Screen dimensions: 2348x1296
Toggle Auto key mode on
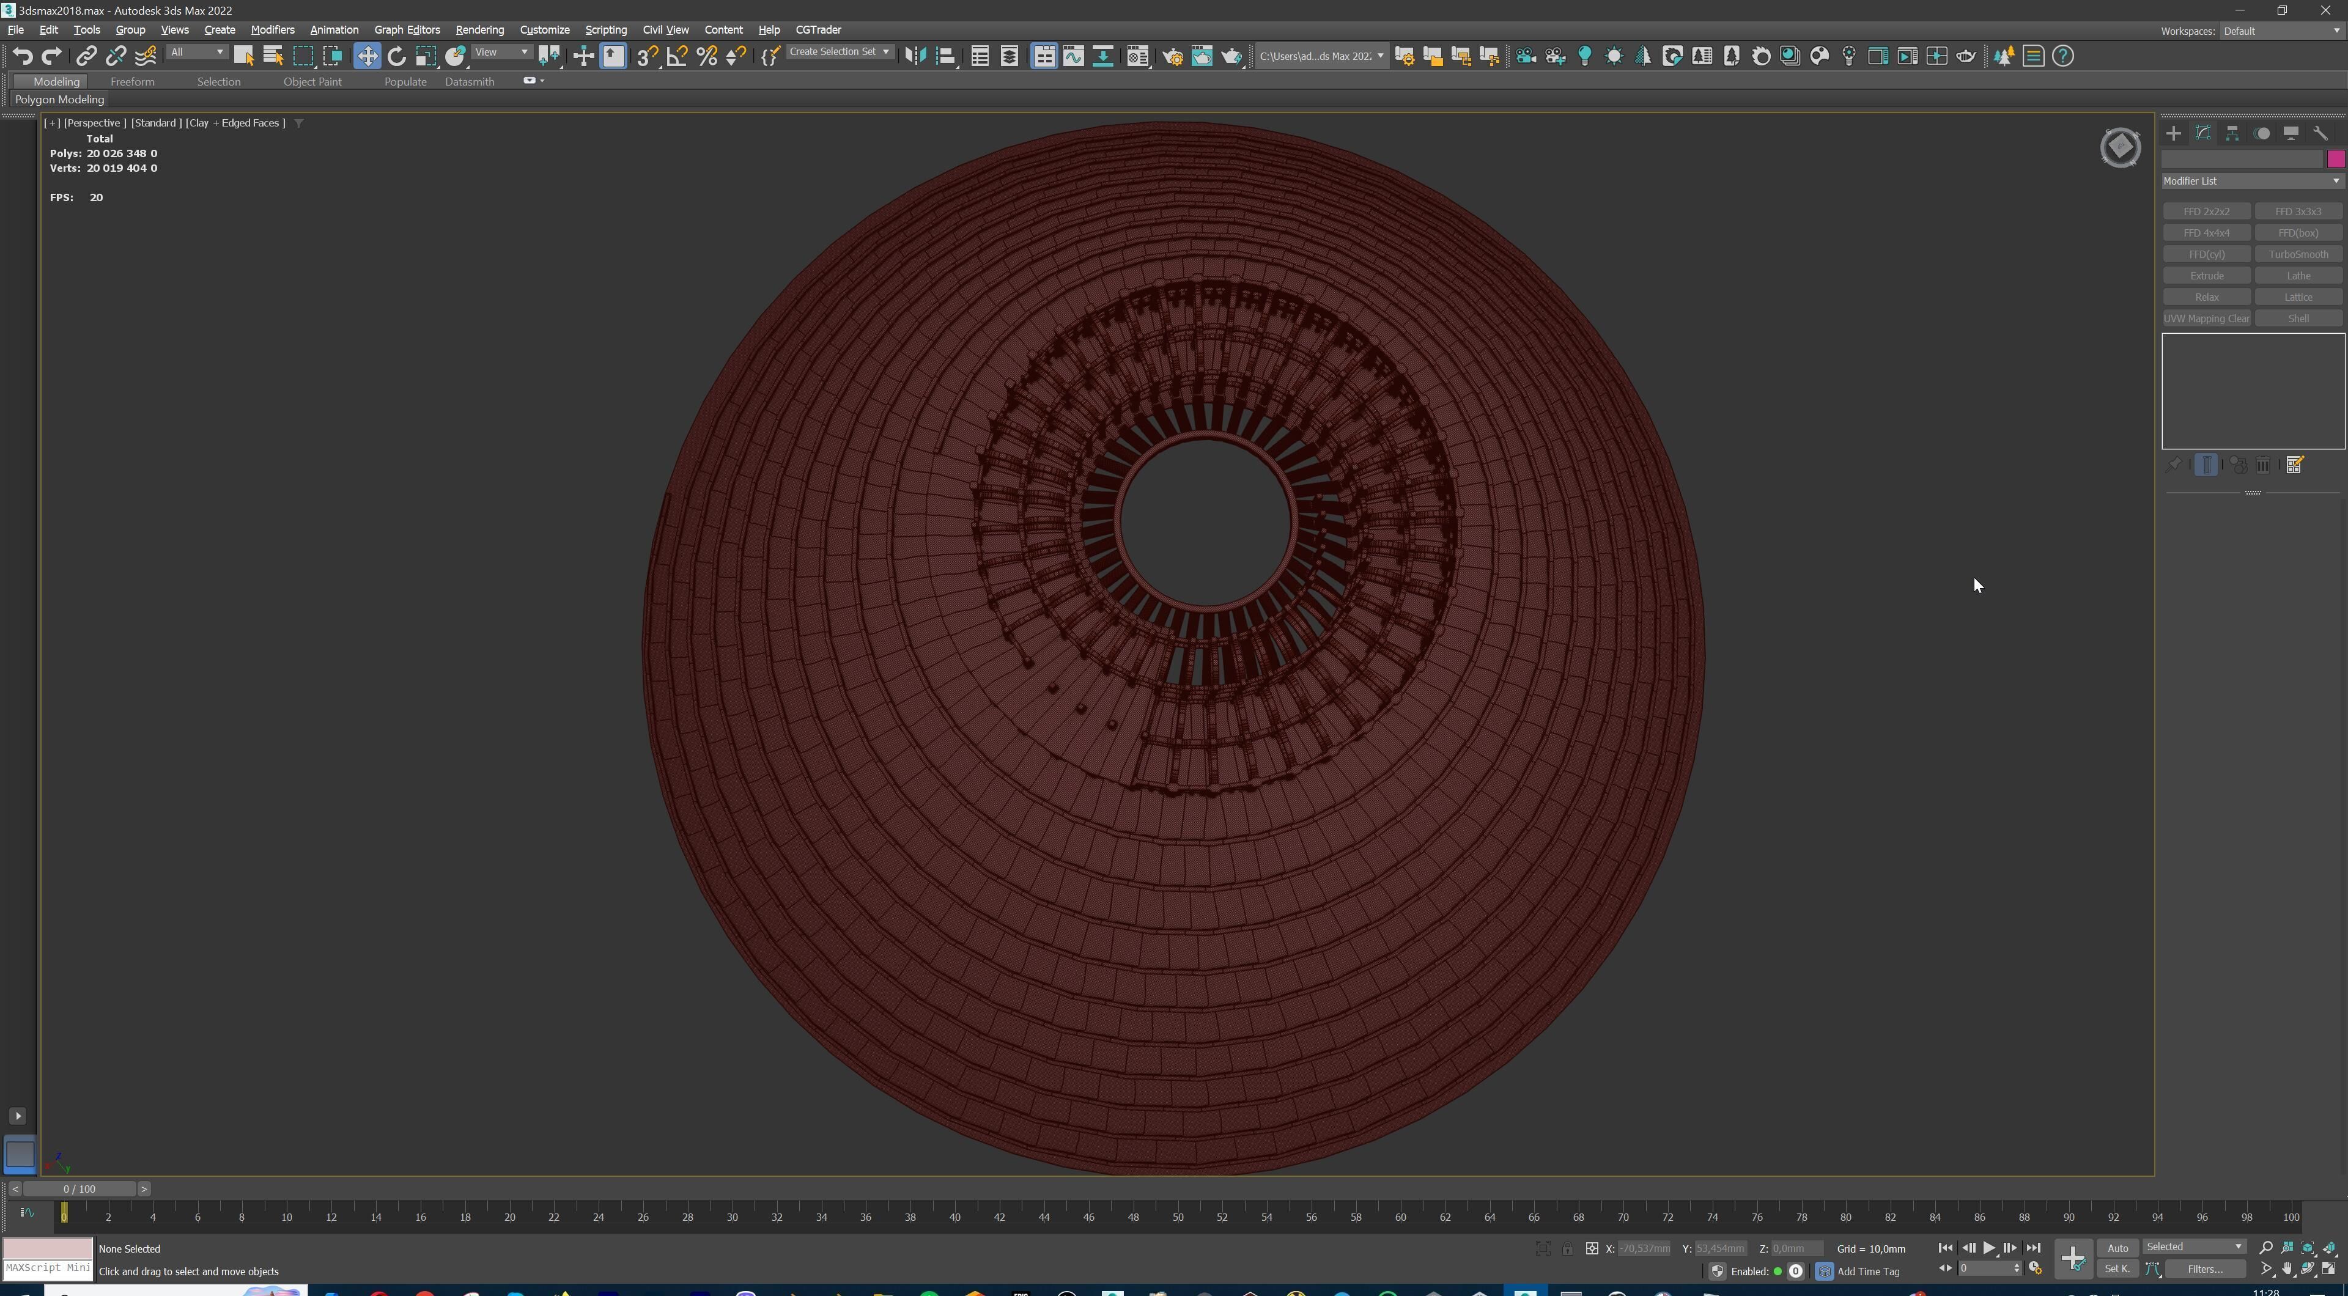pos(2117,1248)
